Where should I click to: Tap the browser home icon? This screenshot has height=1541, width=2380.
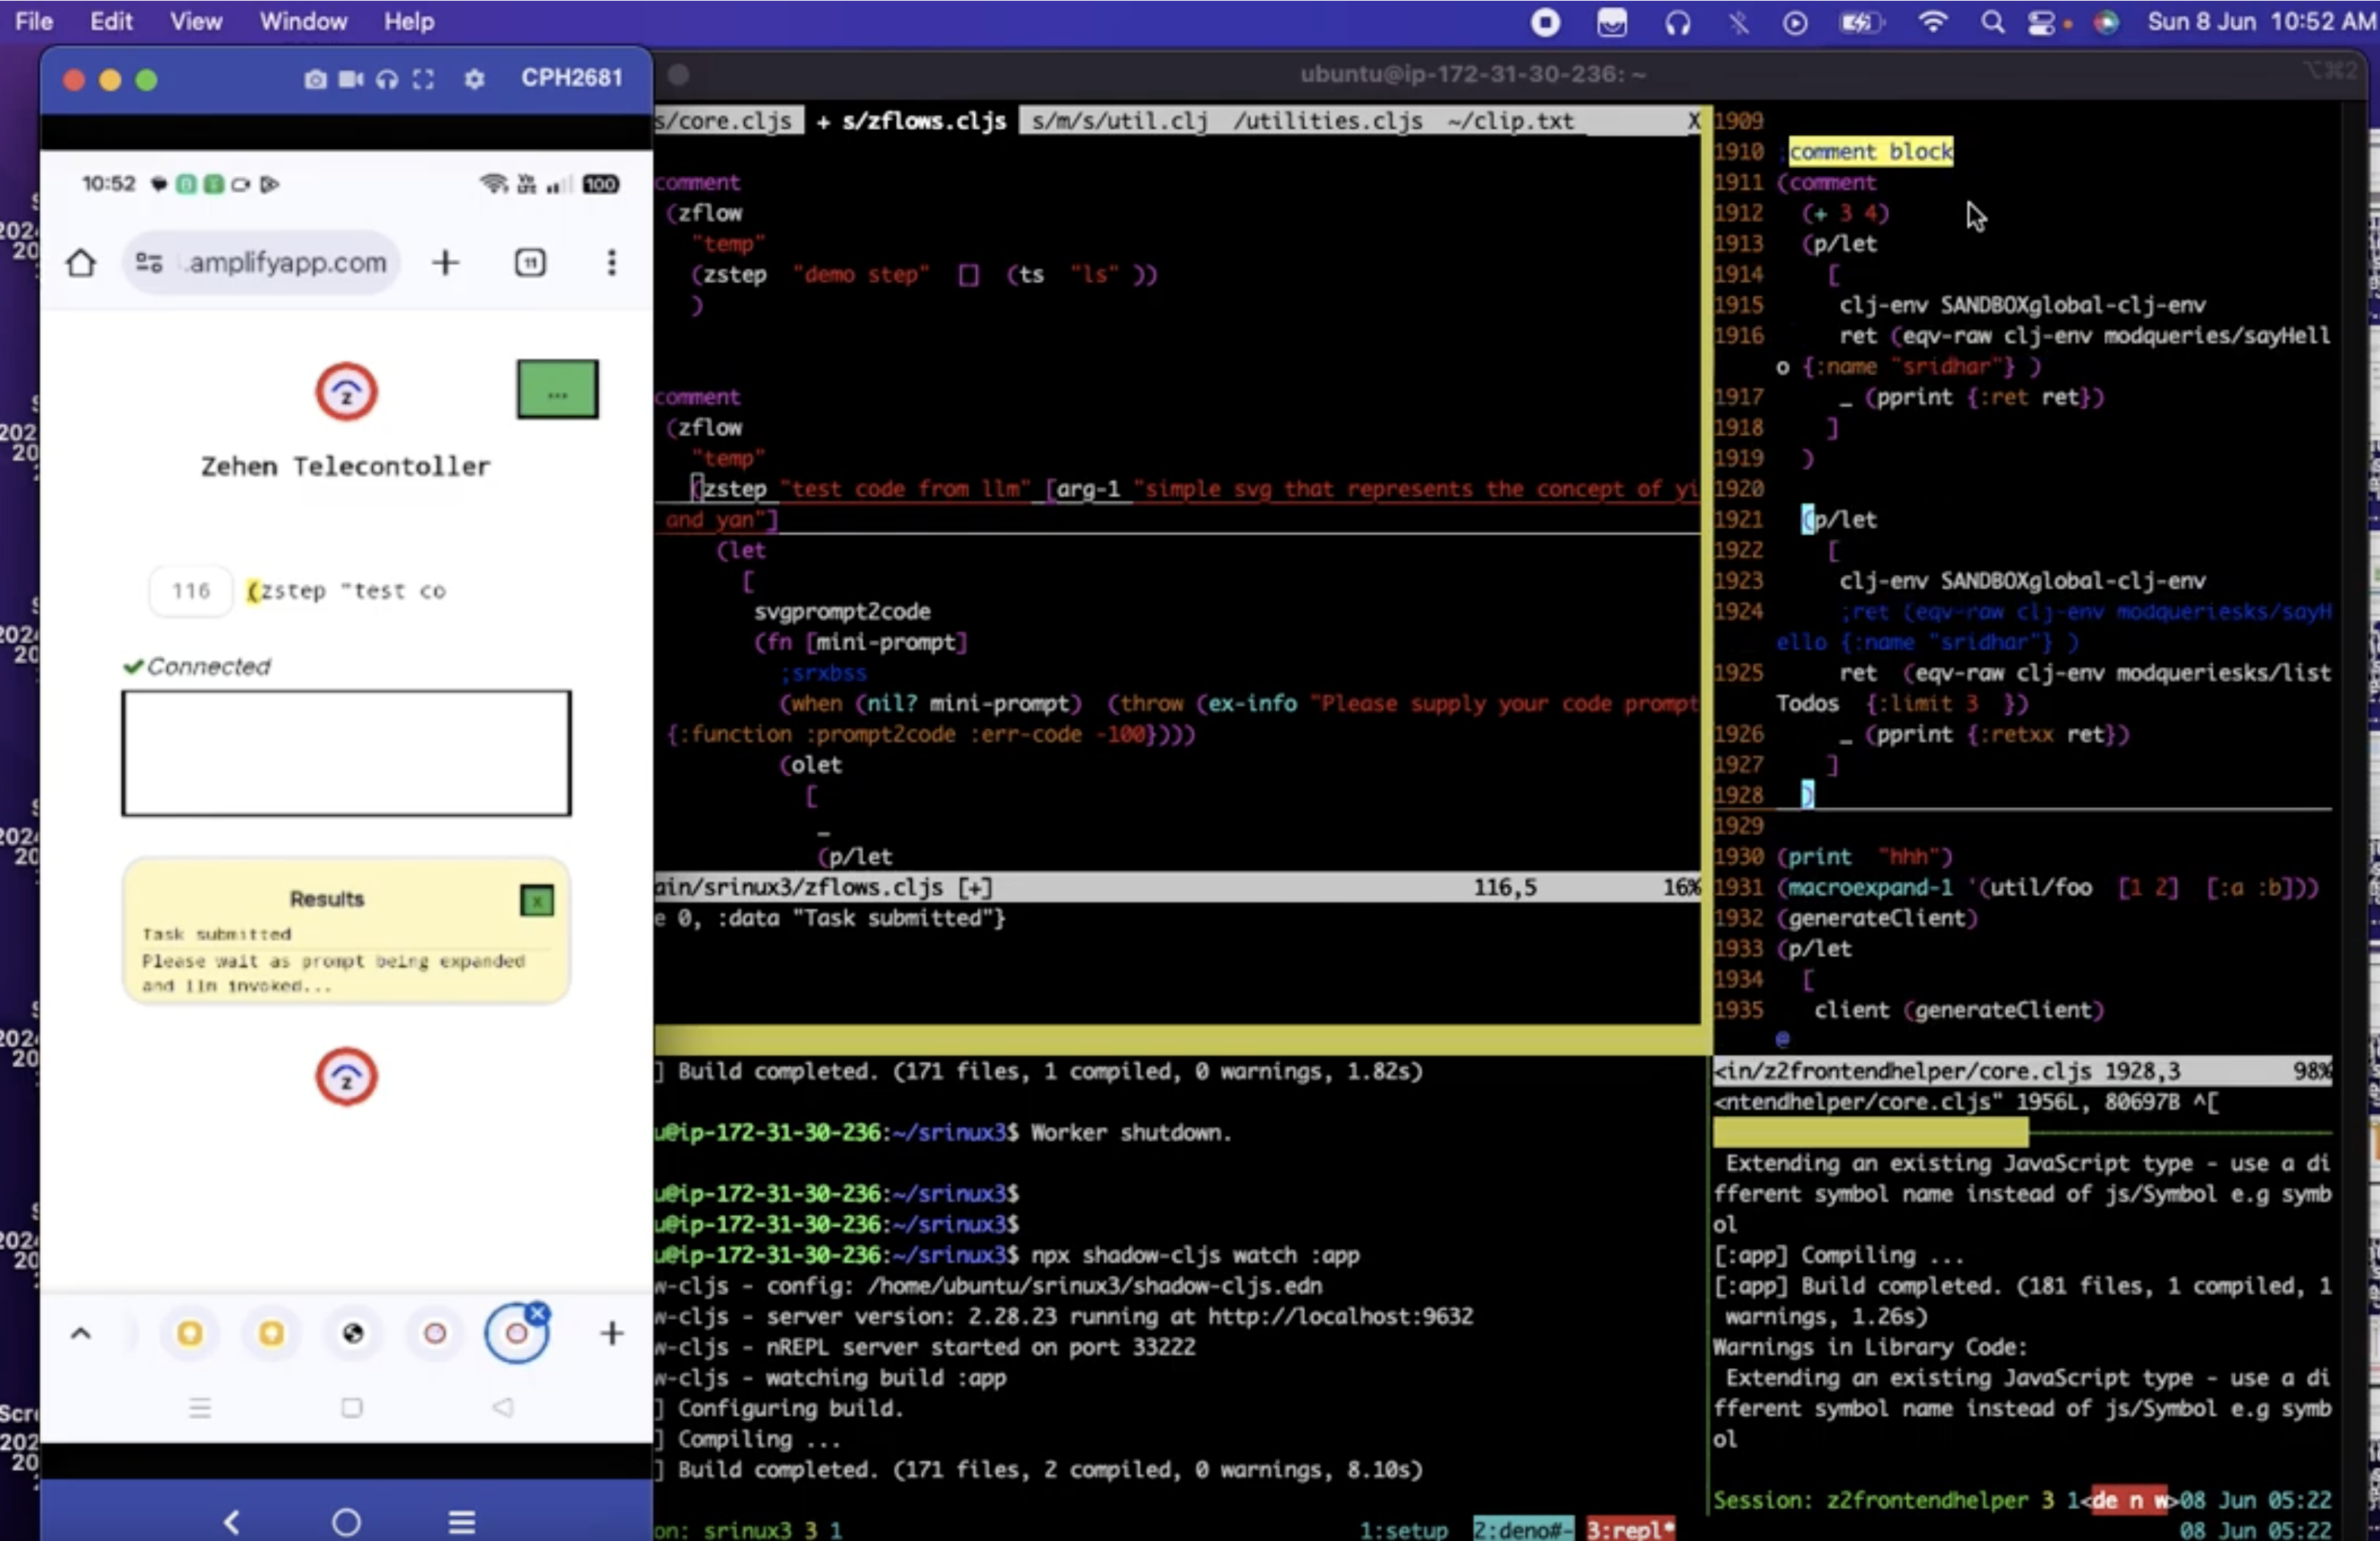[81, 263]
